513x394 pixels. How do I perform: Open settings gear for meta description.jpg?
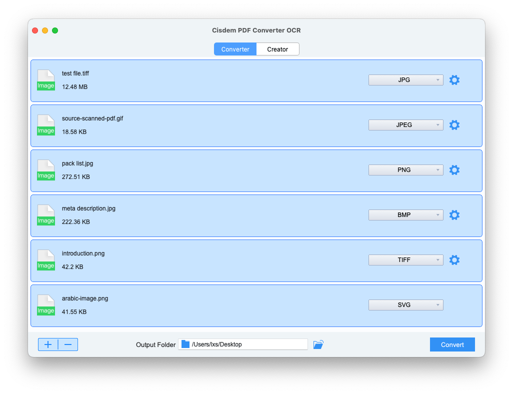pos(454,215)
